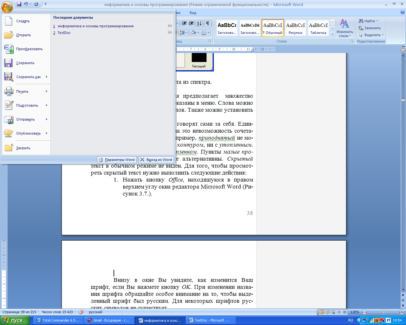The height and width of the screenshot is (325, 406).
Task: Switch to Web Layout view
Action: [x=333, y=312]
